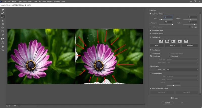
Task: Click the Cancel button
Action: tap(167, 103)
